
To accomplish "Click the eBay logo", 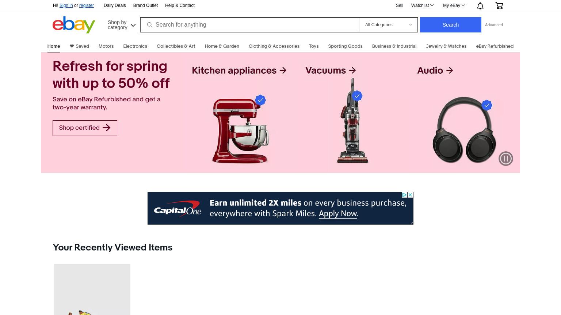I will (x=74, y=24).
